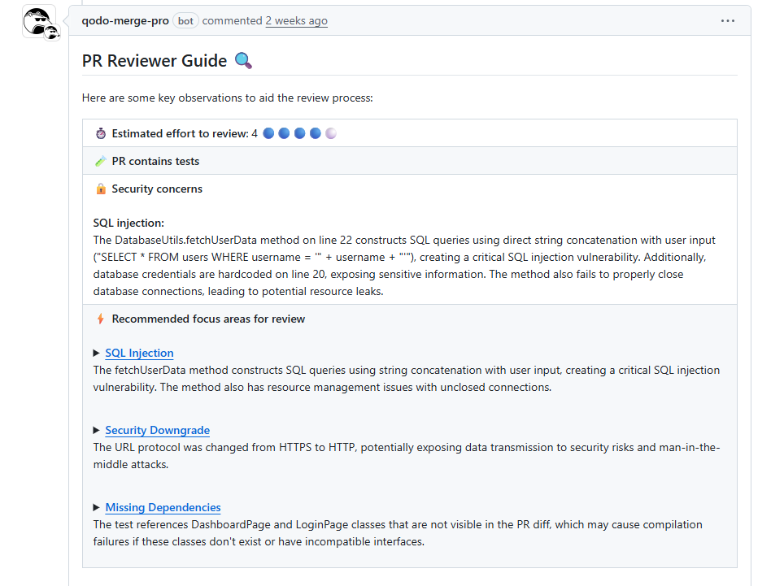
Task: Click the "bot" label badge
Action: click(x=185, y=21)
